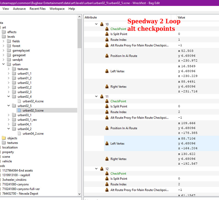Select the urban03_1_rev folder

pos(27,120)
